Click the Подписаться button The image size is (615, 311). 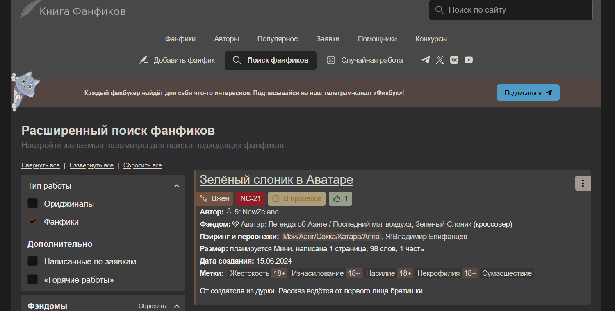[528, 92]
